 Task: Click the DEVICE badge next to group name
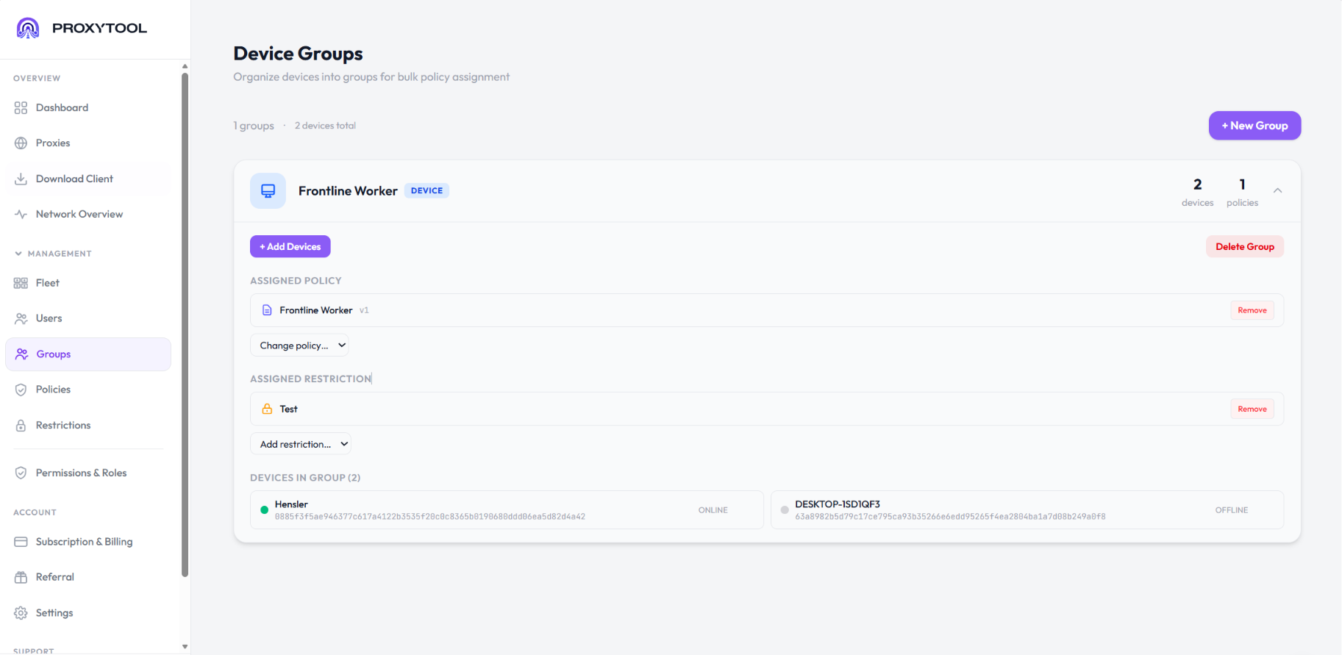pos(426,190)
